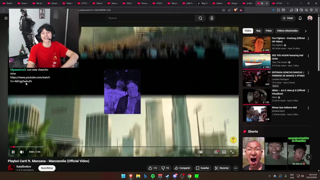Click the video progress bar scrubber
The width and height of the screenshot is (320, 180).
[14, 147]
